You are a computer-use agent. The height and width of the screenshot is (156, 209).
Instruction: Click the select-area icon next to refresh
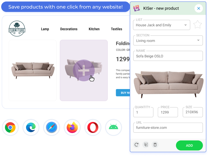146,145
